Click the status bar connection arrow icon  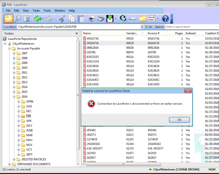tap(150, 169)
